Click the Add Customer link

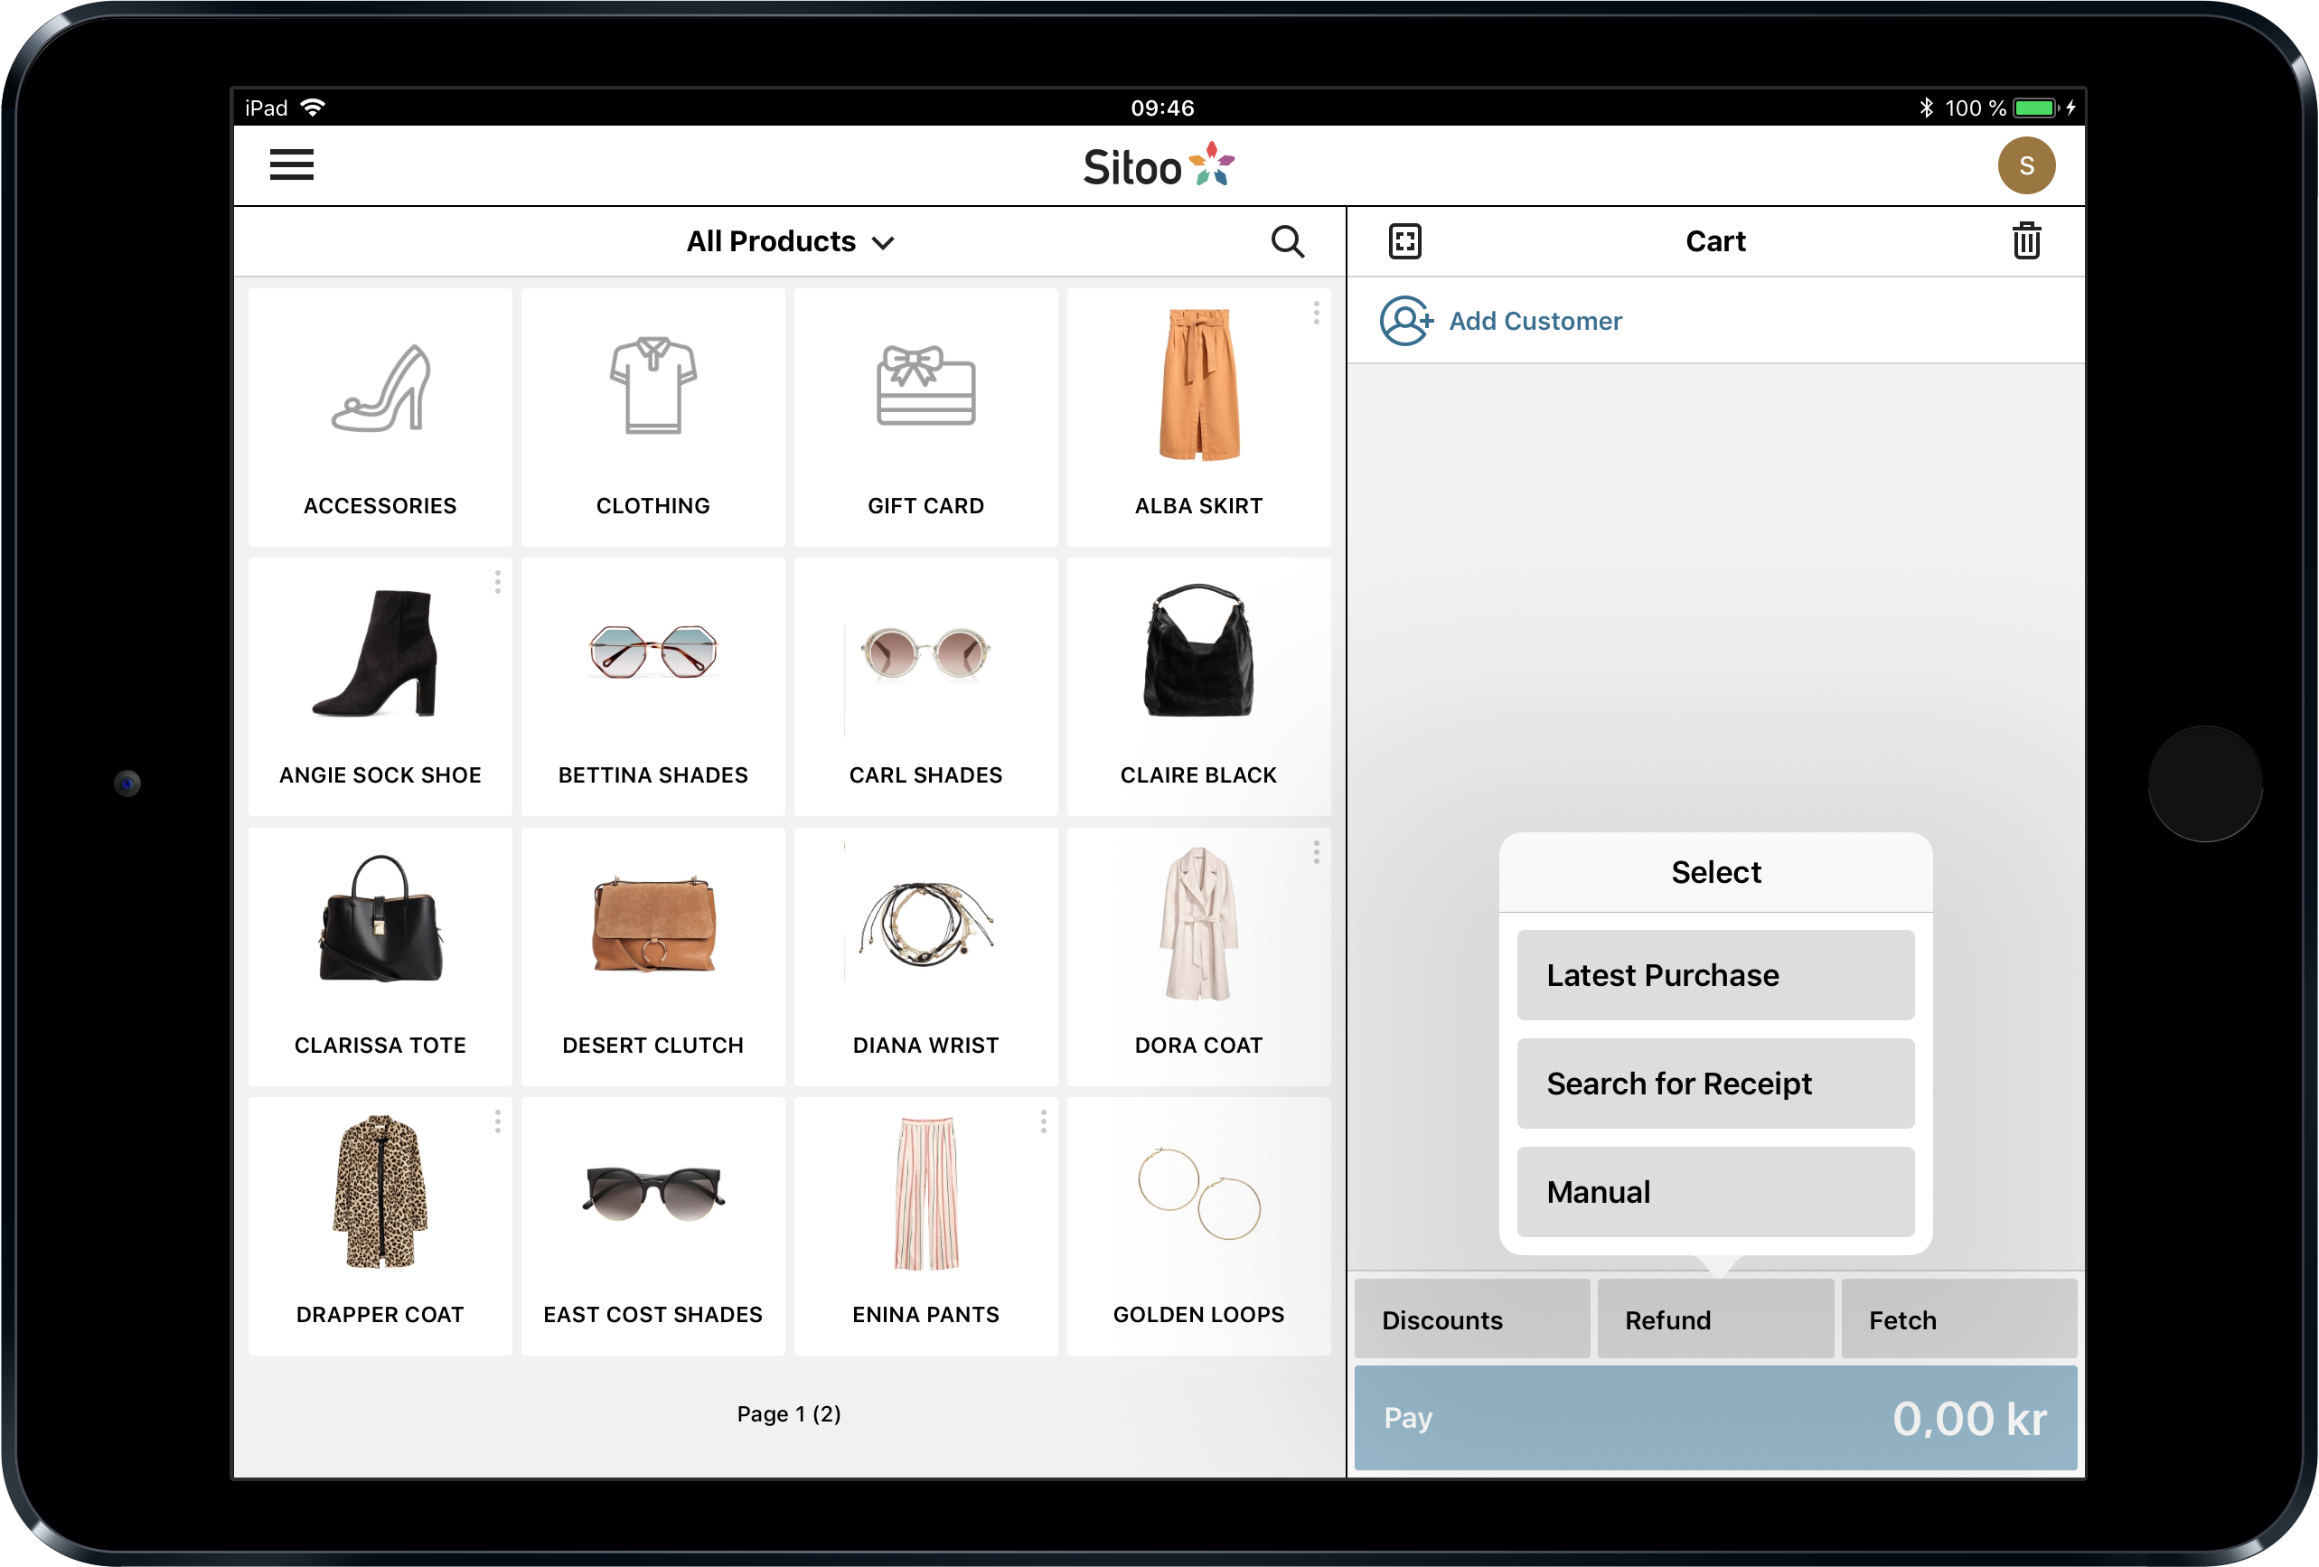pos(1535,322)
